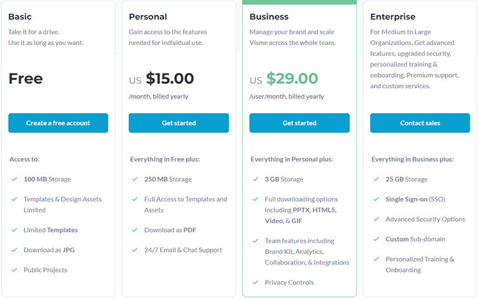Click the checkmark next to Download as JPG
This screenshot has height=298, width=478.
tap(14, 250)
